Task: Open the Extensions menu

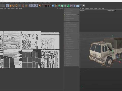Action: coord(40,3)
